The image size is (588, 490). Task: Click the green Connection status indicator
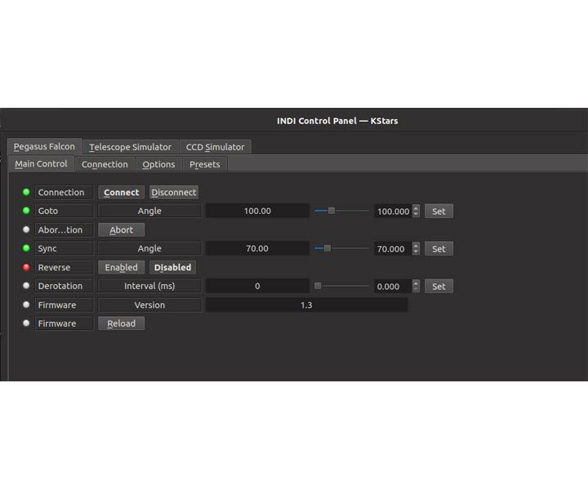click(26, 192)
